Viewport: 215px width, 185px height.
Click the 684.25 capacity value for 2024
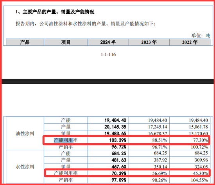(x=119, y=153)
